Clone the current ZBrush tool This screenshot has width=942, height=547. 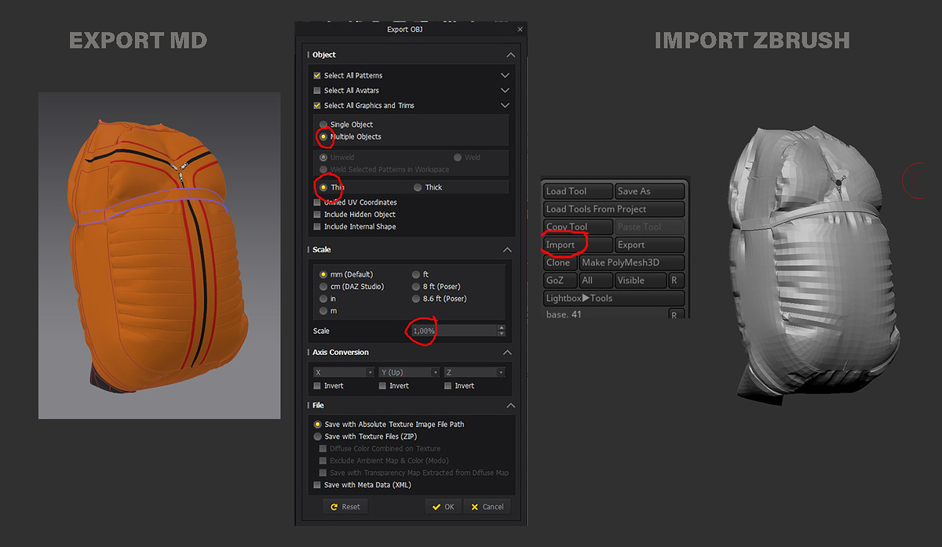(x=560, y=263)
